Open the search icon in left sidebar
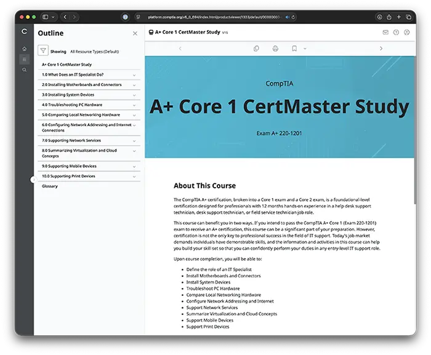This screenshot has width=431, height=355. coord(24,70)
